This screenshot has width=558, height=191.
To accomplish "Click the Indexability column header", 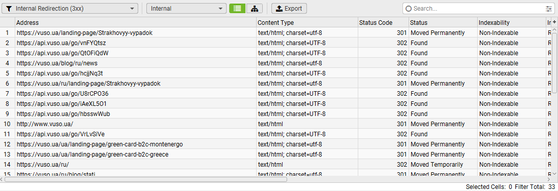I will 512,22.
